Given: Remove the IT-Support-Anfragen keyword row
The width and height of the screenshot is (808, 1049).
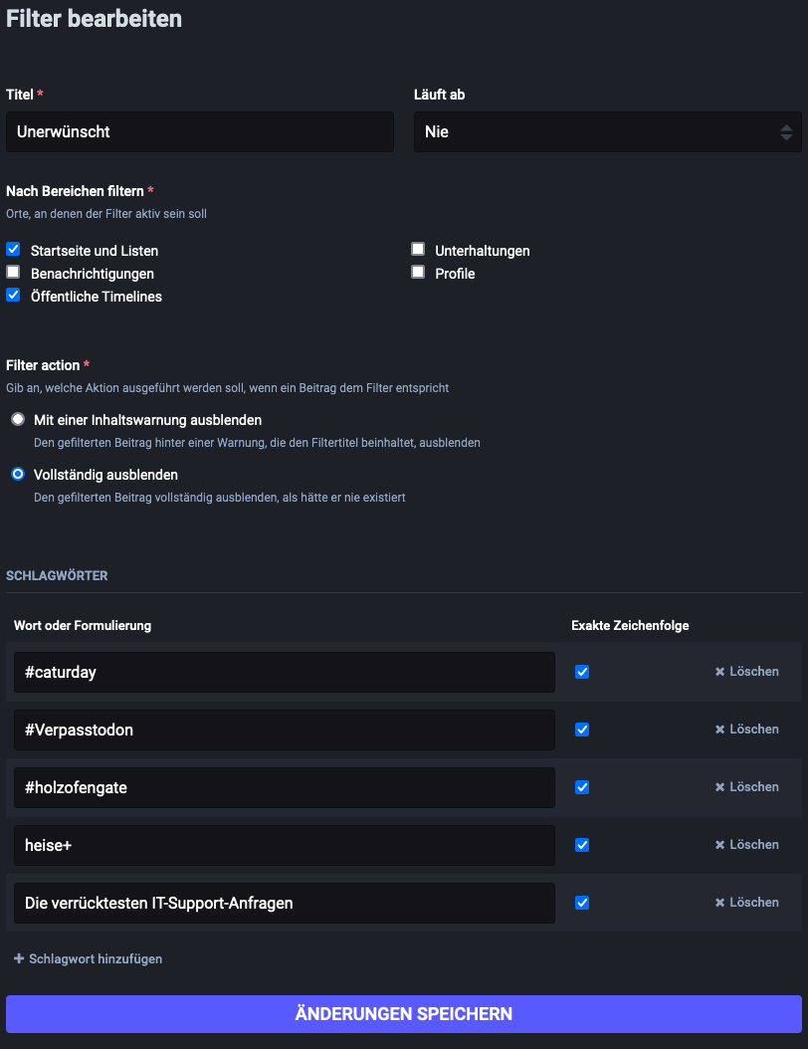Looking at the screenshot, I should click(x=746, y=903).
